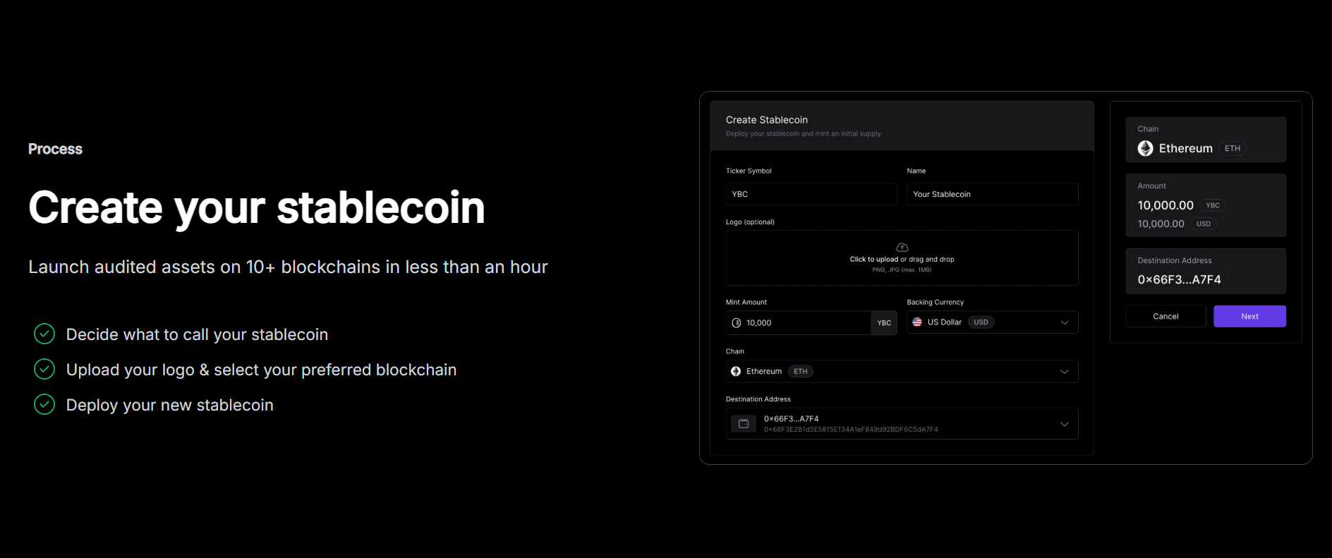Open the Backing Currency dropdown

tap(1065, 322)
